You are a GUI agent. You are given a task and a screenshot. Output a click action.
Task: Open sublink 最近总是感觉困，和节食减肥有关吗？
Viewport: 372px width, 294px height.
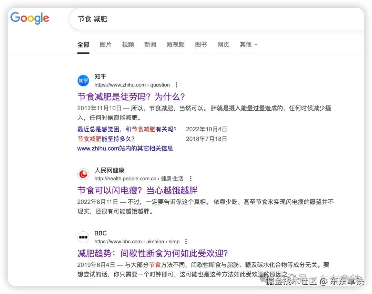pyautogui.click(x=127, y=129)
